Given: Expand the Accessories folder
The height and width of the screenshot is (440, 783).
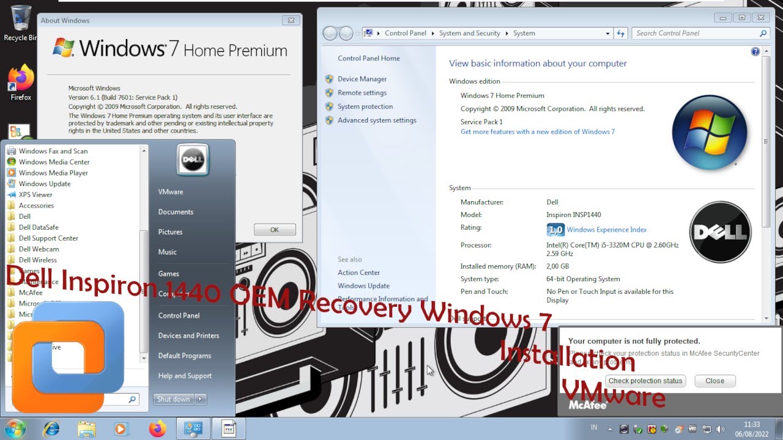Looking at the screenshot, I should (x=36, y=206).
